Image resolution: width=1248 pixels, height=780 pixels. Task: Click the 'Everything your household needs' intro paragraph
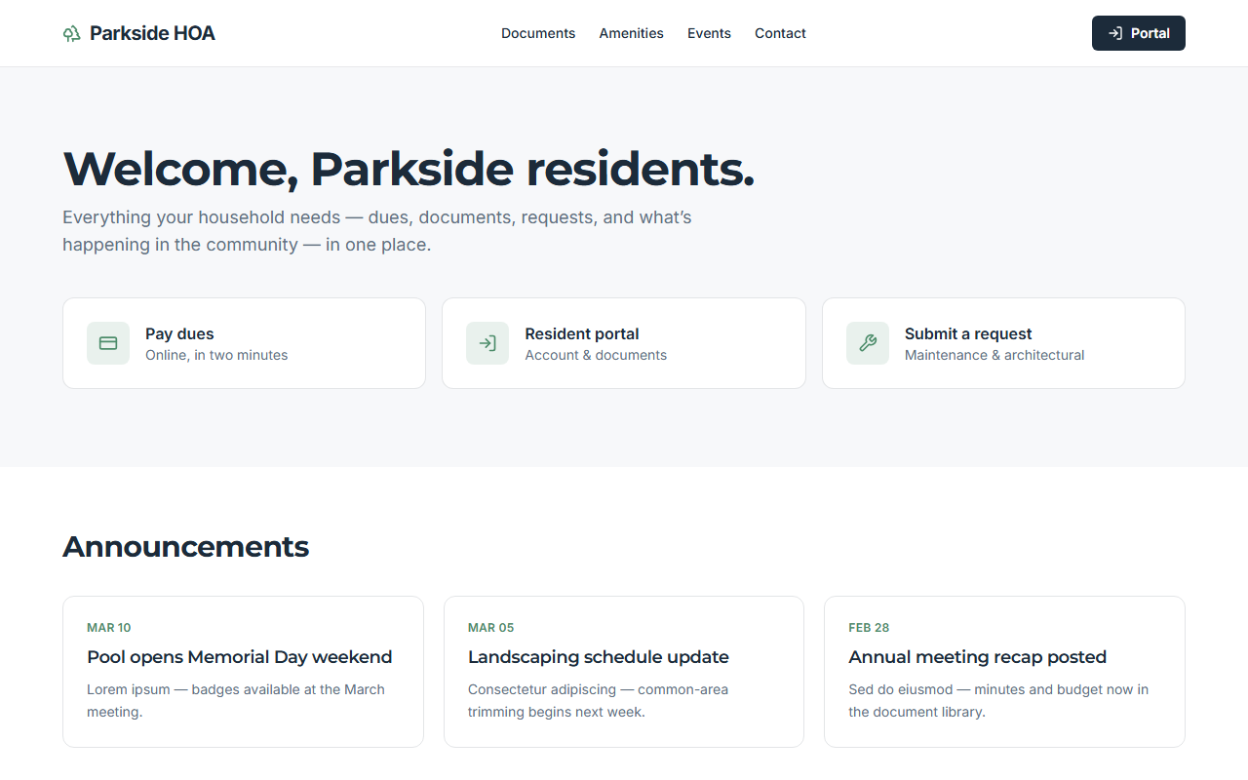[x=377, y=231]
